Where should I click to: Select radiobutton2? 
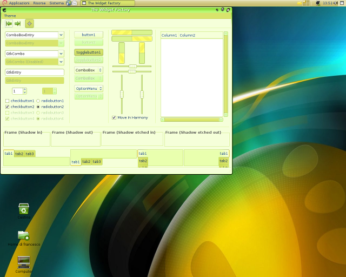38,107
